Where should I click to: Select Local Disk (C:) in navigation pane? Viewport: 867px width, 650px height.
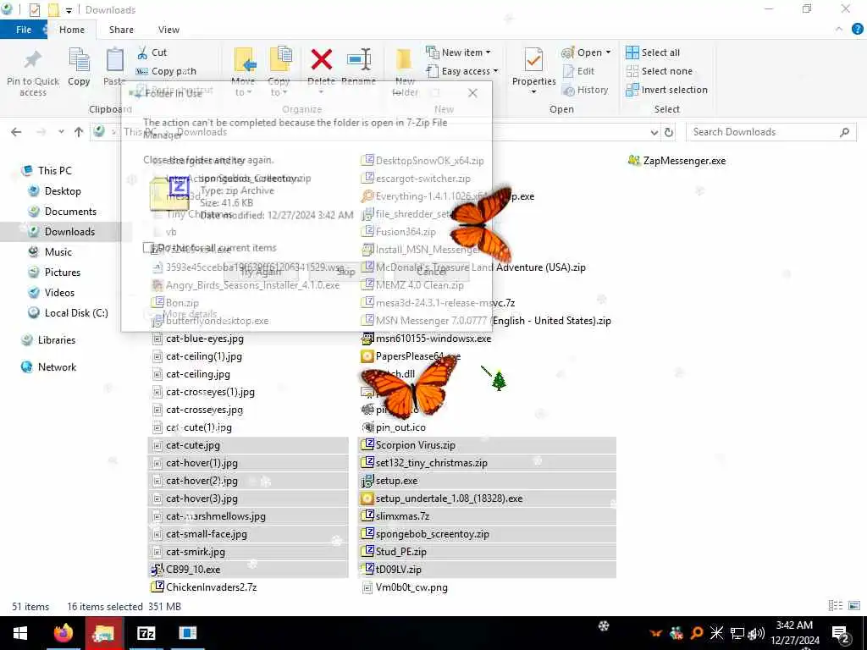pyautogui.click(x=76, y=313)
